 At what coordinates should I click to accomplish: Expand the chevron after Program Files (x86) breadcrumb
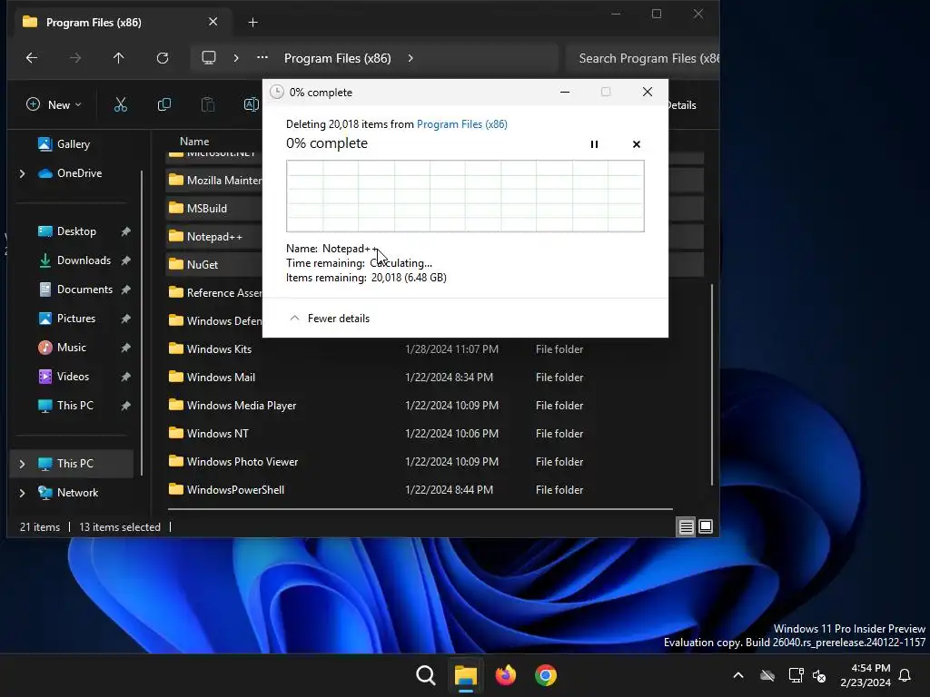tap(411, 58)
